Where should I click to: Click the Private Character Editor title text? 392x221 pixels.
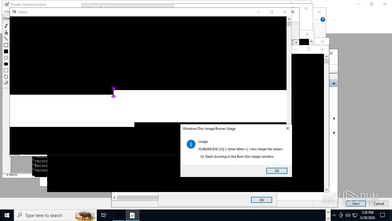[29, 4]
